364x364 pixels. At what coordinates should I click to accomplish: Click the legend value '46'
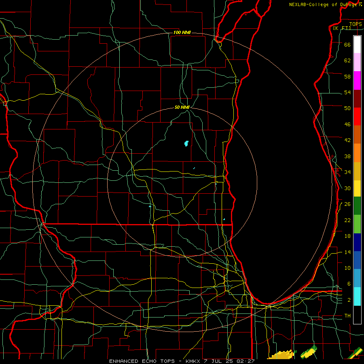(347, 125)
